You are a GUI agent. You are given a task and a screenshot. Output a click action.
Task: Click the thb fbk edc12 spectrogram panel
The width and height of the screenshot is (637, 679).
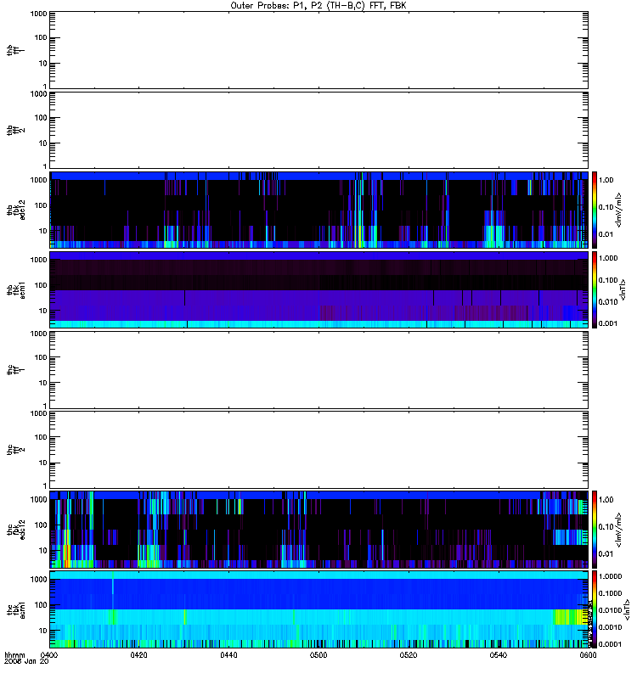pos(319,210)
